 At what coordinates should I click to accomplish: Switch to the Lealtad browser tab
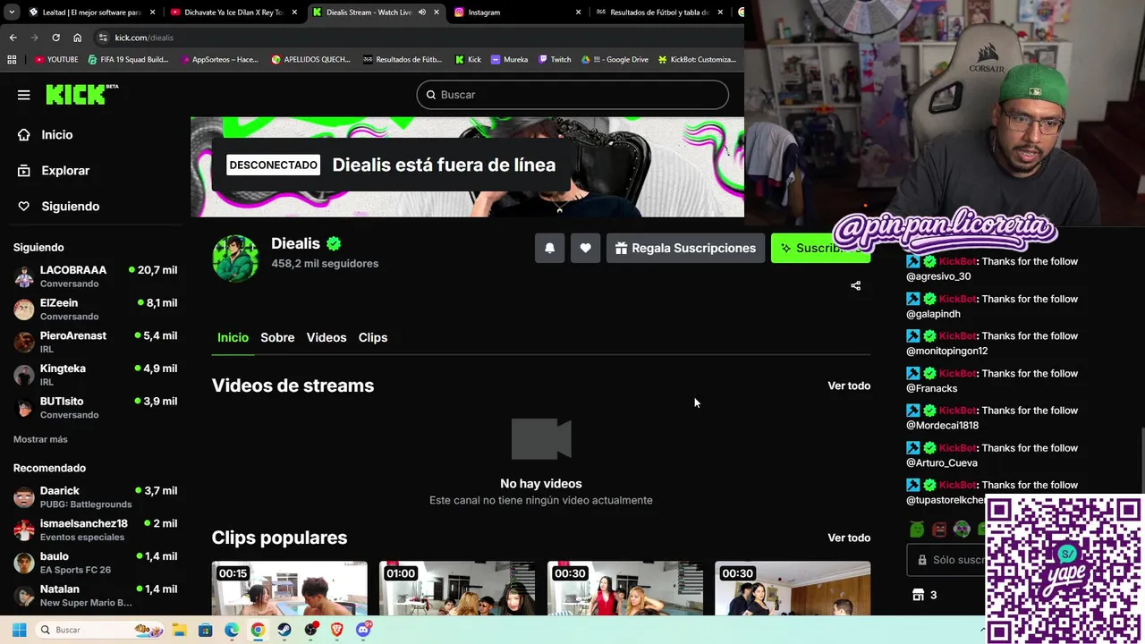pyautogui.click(x=91, y=13)
